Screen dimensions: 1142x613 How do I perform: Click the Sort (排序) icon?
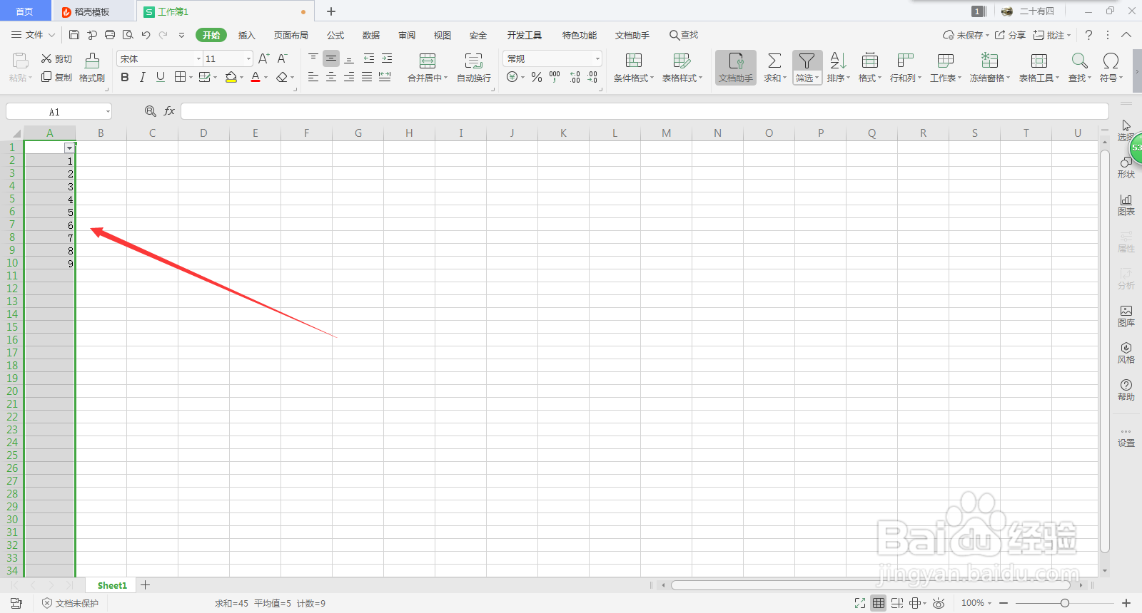[838, 61]
